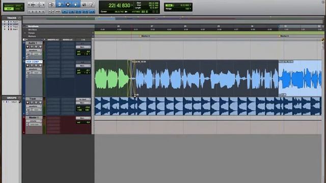Open Master 1 volume view selector
Screen dimensions: 326x183
coord(34,121)
